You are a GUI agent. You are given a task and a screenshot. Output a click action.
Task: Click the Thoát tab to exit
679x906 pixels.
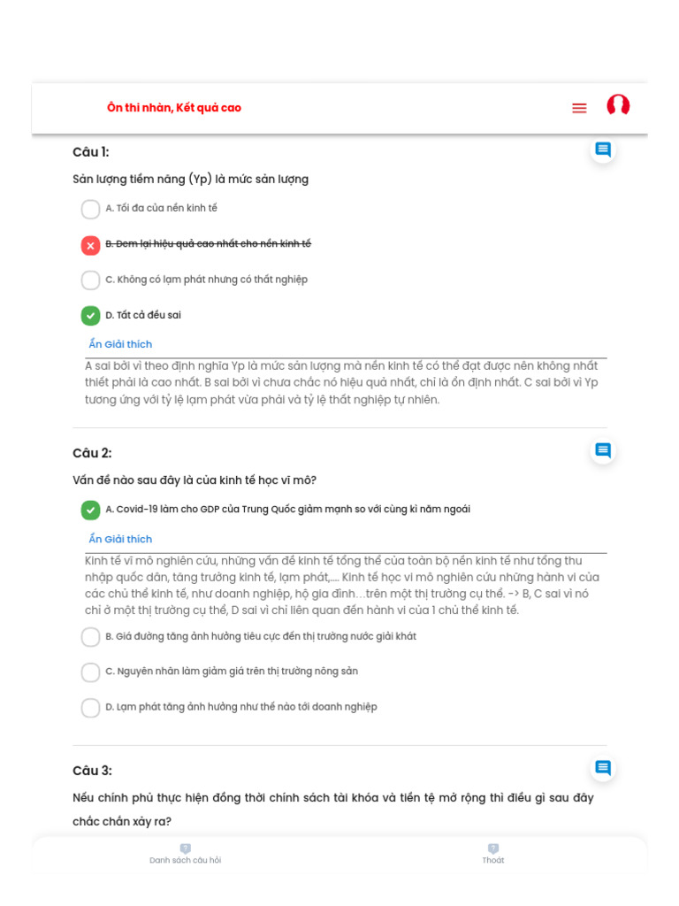pyautogui.click(x=492, y=860)
